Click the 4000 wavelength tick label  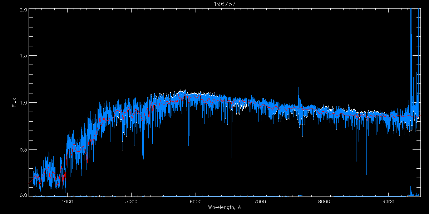pyautogui.click(x=67, y=201)
